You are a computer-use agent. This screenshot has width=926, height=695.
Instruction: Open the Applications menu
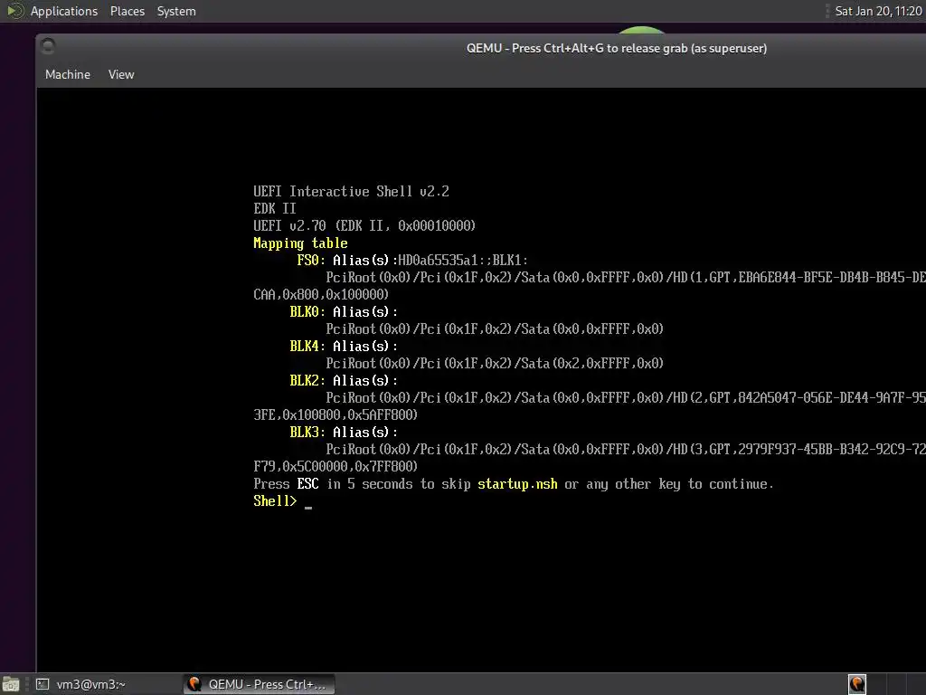point(64,11)
